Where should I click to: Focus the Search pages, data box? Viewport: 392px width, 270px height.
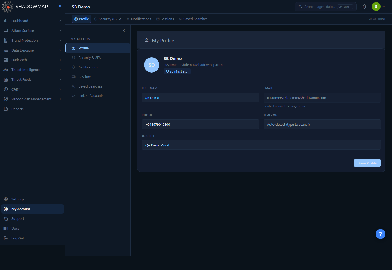point(326,7)
